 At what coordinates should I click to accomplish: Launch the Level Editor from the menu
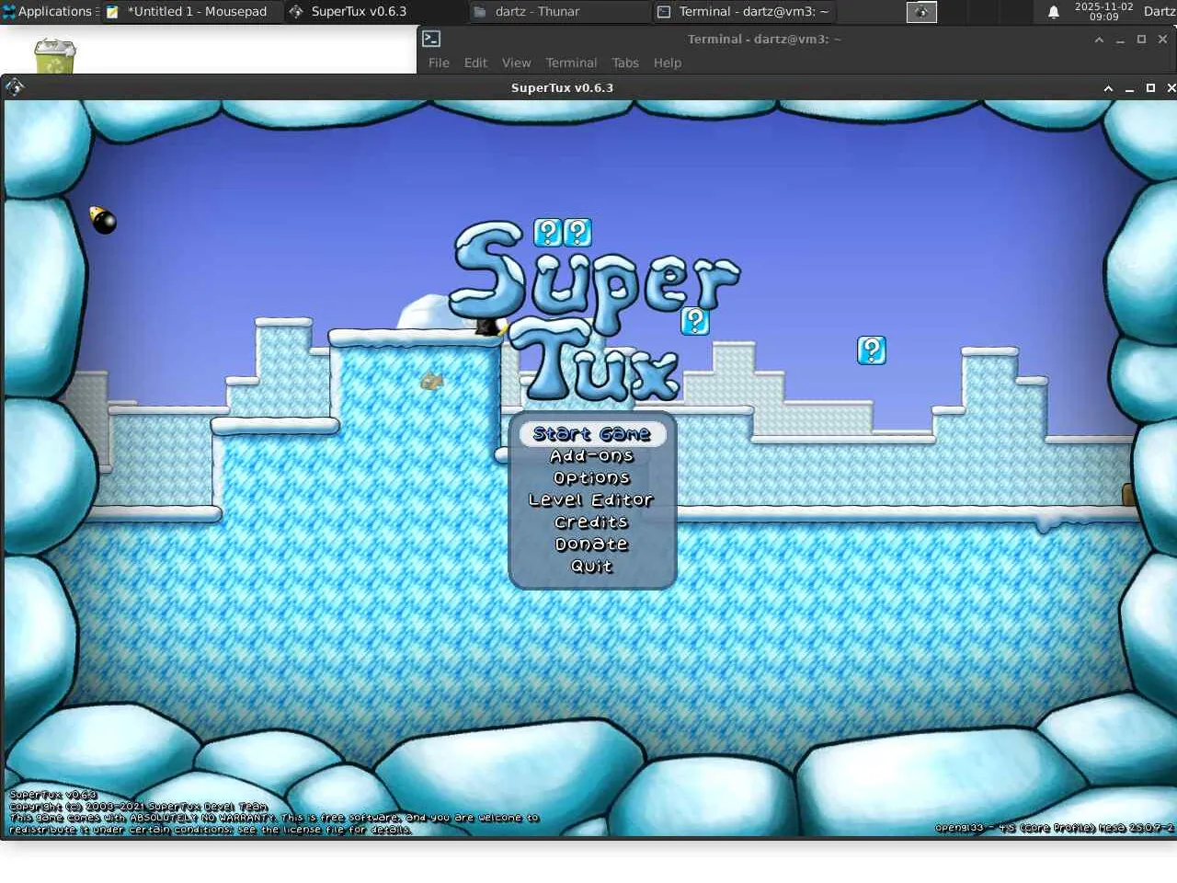[591, 500]
